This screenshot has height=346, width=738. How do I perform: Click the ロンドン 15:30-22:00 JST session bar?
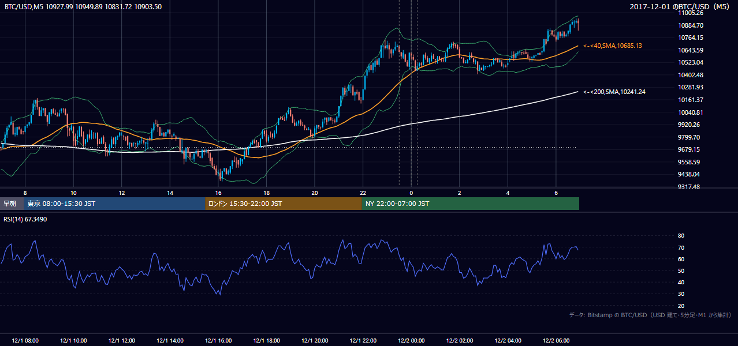[x=284, y=204]
